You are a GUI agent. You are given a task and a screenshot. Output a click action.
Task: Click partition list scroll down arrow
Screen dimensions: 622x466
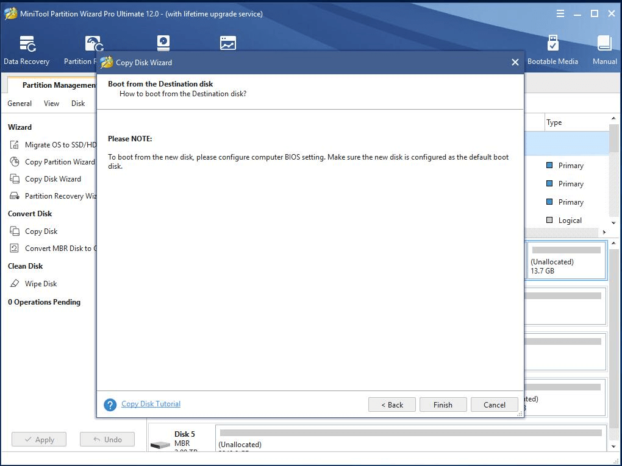(613, 223)
